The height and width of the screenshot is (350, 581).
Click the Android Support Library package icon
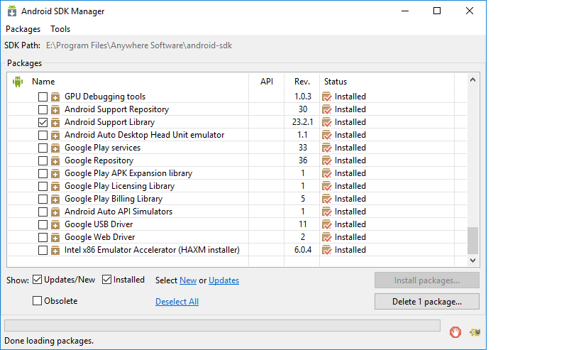click(55, 122)
